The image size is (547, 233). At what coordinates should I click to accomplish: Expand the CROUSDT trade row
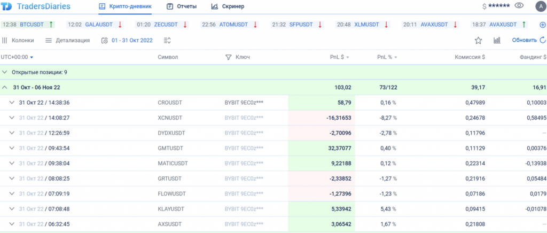[12, 103]
